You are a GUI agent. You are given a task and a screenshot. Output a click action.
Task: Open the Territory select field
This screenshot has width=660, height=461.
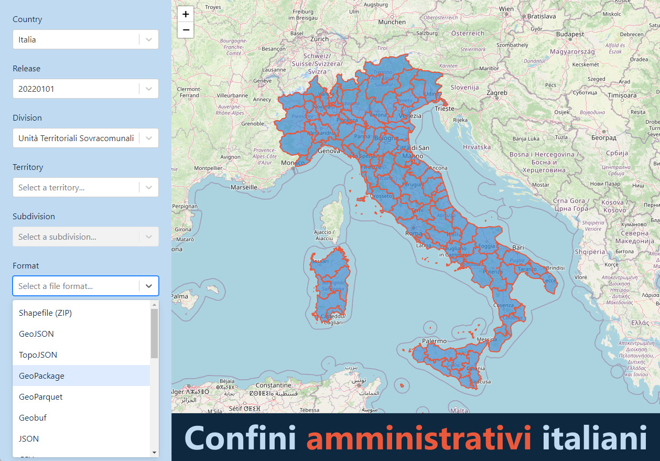(85, 187)
